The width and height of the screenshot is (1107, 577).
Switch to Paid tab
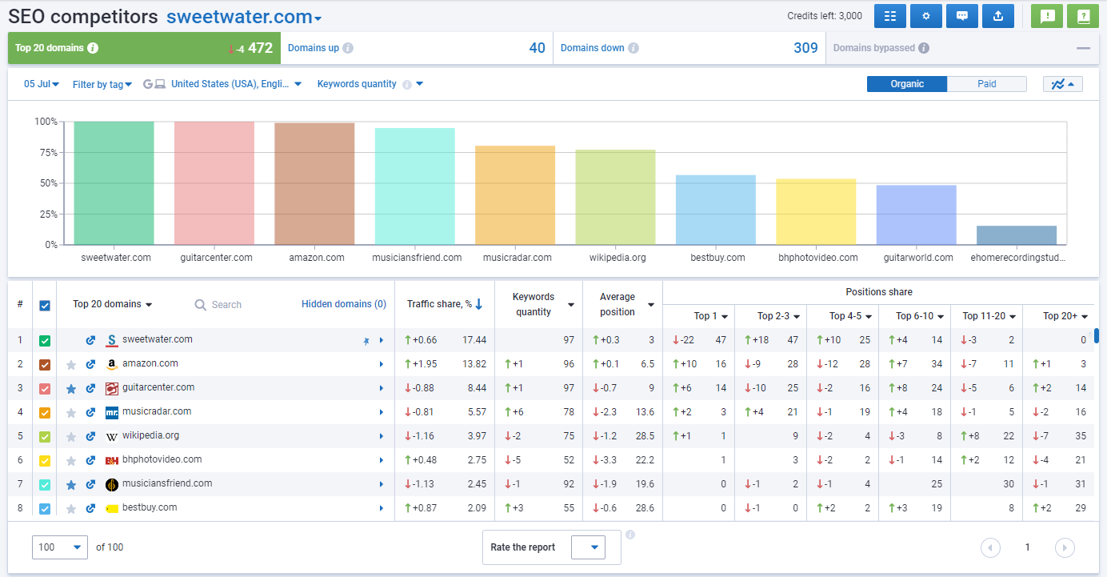(x=987, y=84)
